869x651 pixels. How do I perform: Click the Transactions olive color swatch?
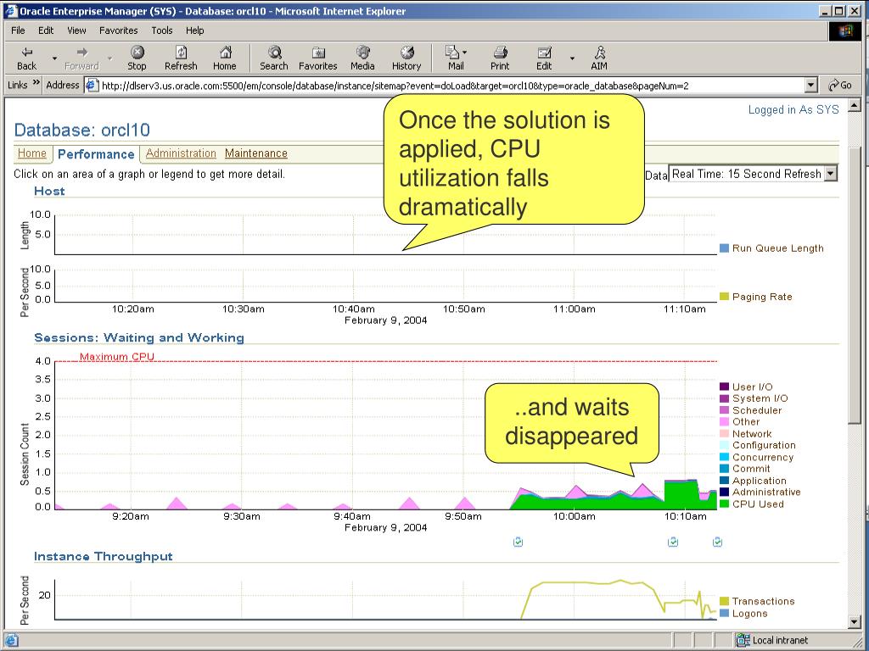pos(724,601)
